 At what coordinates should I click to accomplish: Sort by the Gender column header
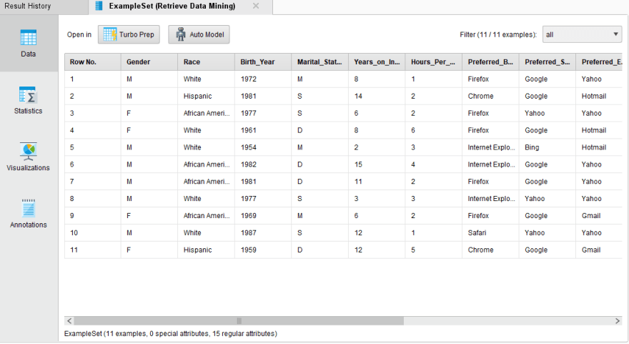click(149, 62)
